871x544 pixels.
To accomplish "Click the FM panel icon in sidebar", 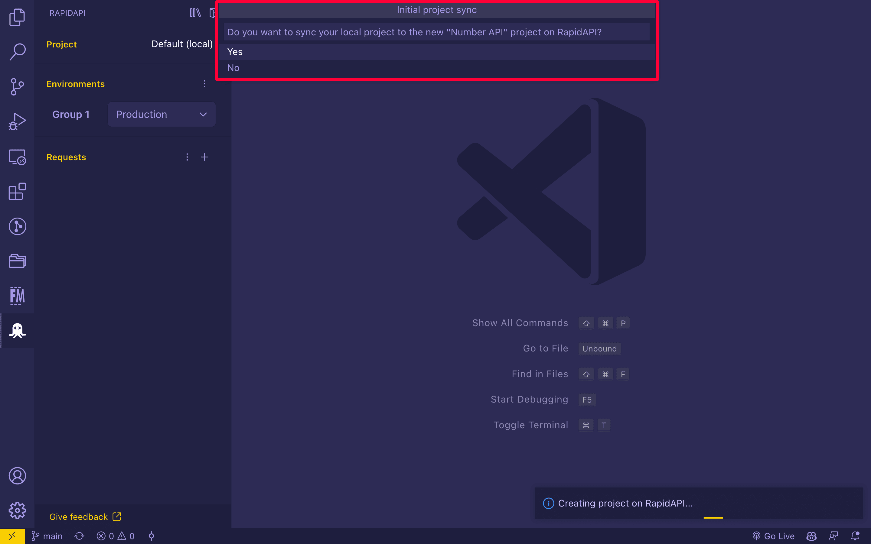I will click(17, 295).
